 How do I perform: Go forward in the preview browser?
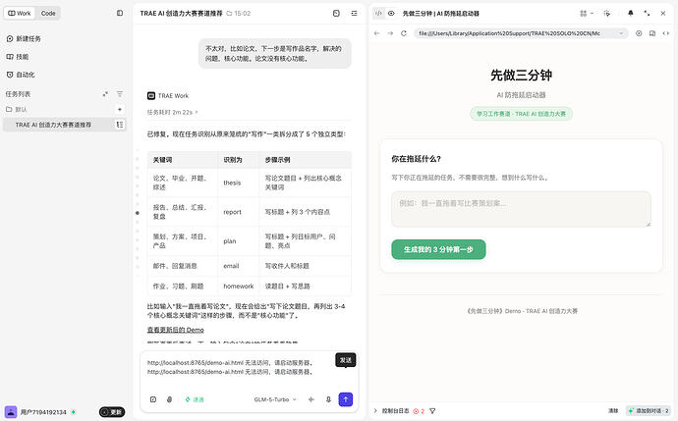390,33
